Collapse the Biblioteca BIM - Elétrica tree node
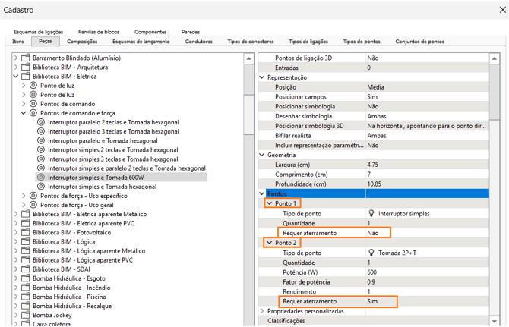The height and width of the screenshot is (327, 509). point(16,77)
